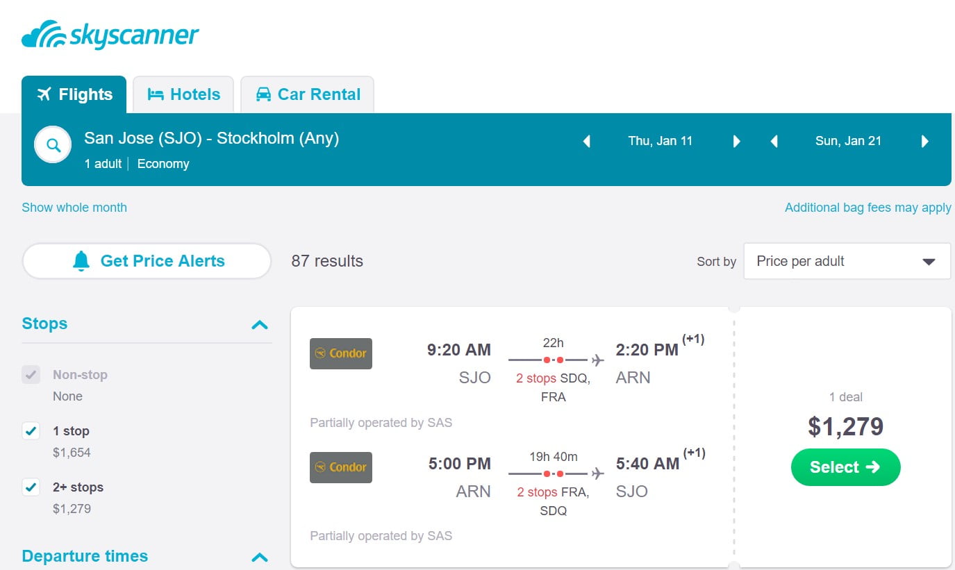Click the 2:20 PM arrival time
The image size is (955, 570).
647,349
